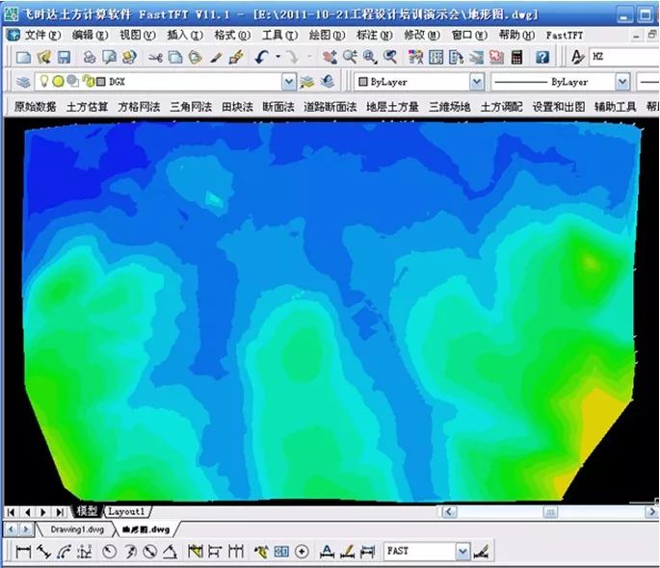Open the 三维场地 menu

pos(450,107)
